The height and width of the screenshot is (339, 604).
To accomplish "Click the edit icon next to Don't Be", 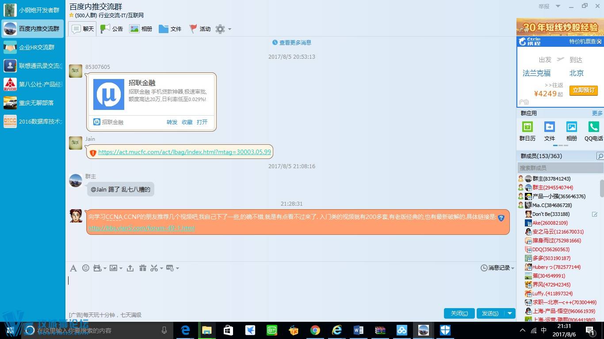I will click(595, 214).
